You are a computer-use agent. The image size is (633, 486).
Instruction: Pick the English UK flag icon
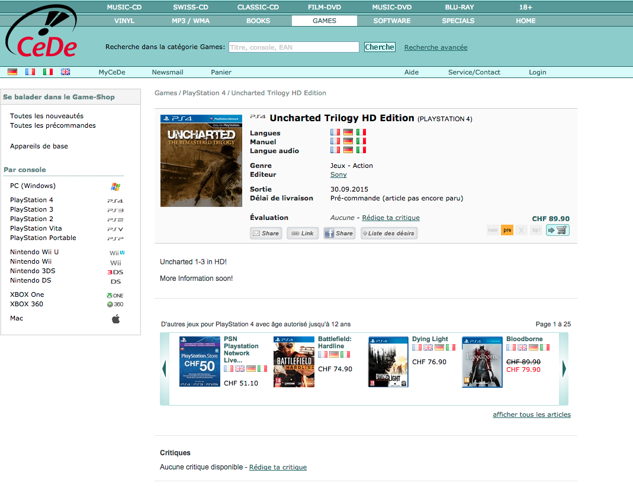click(x=65, y=72)
